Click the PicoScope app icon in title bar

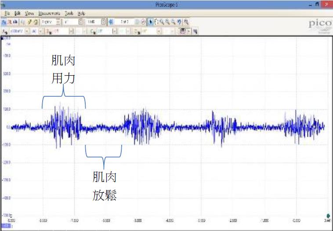[3, 5]
